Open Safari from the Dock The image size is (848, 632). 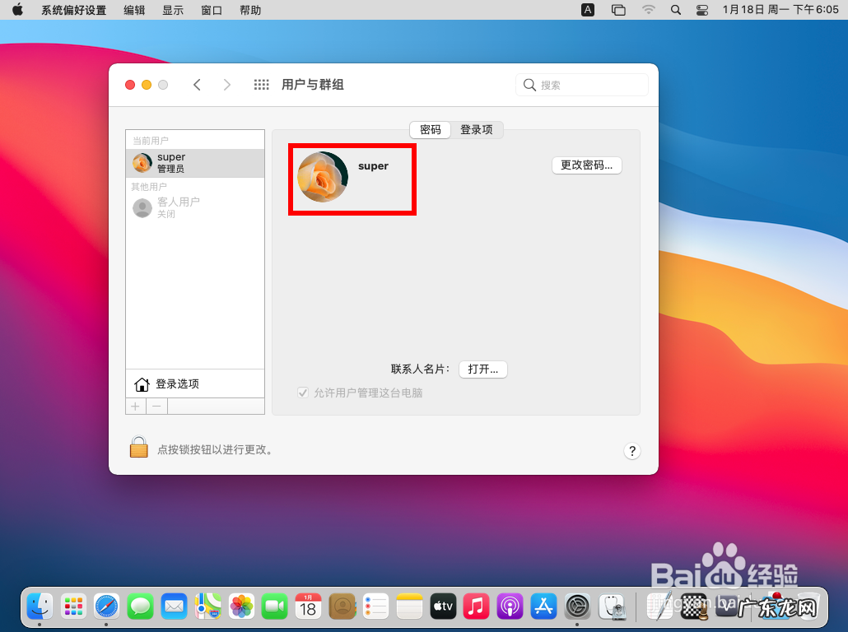pos(106,606)
